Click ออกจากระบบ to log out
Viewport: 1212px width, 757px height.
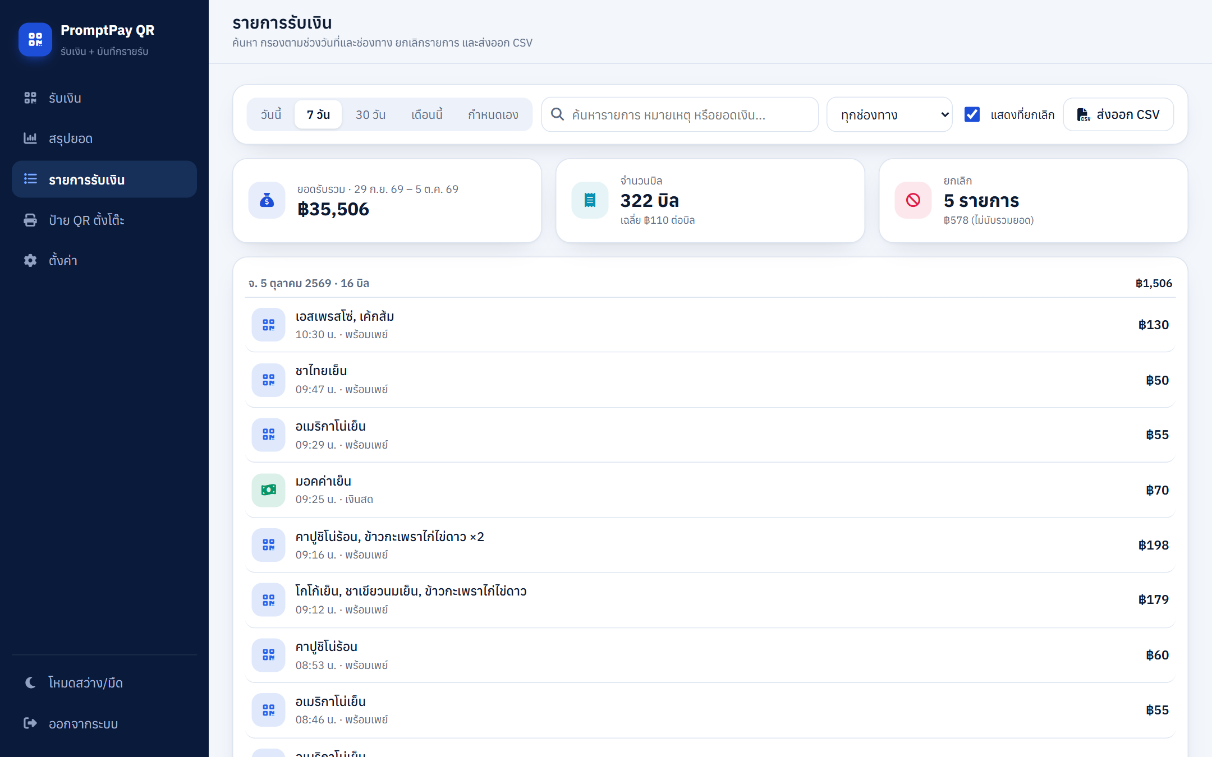(x=104, y=723)
